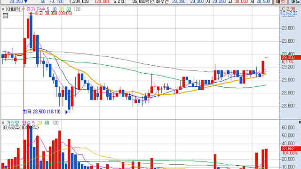Select the price MA 5 legend number
The image size is (301, 169).
[x=48, y=9]
